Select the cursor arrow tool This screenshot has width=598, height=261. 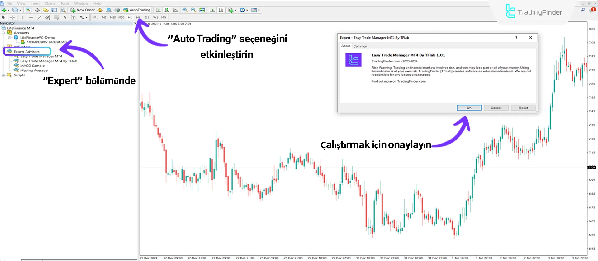pyautogui.click(x=3, y=17)
